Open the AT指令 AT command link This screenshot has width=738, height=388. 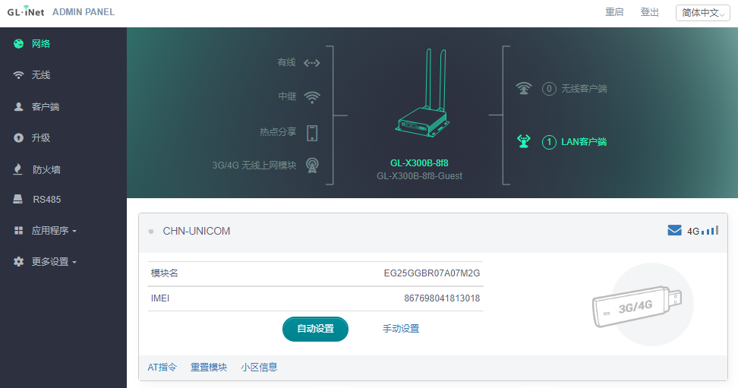coord(162,367)
